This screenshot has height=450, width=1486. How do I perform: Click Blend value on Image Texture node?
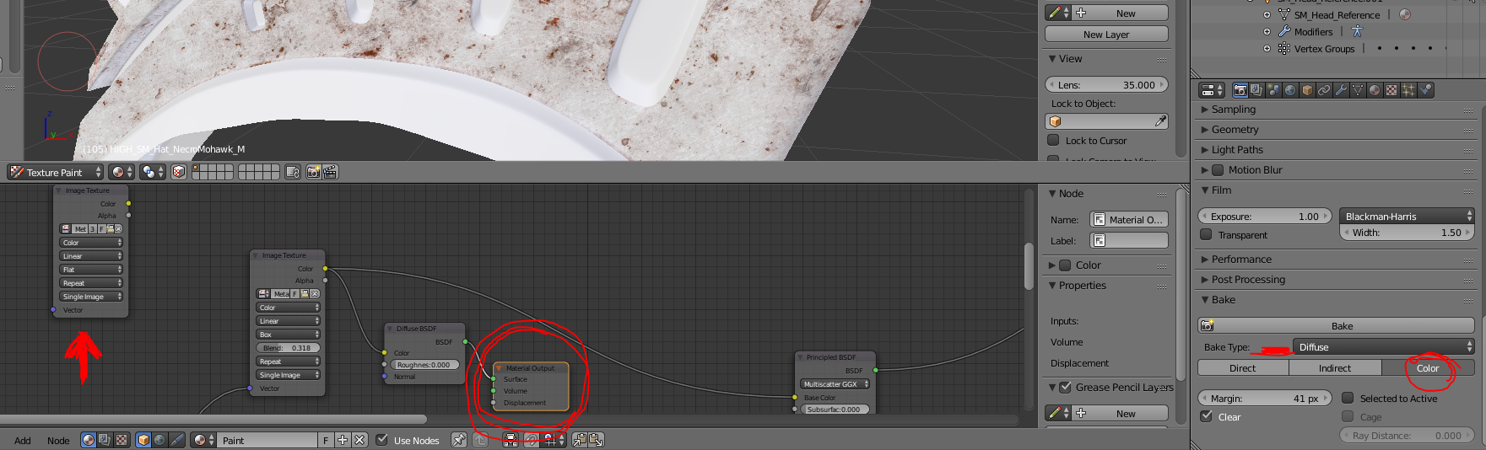(289, 348)
